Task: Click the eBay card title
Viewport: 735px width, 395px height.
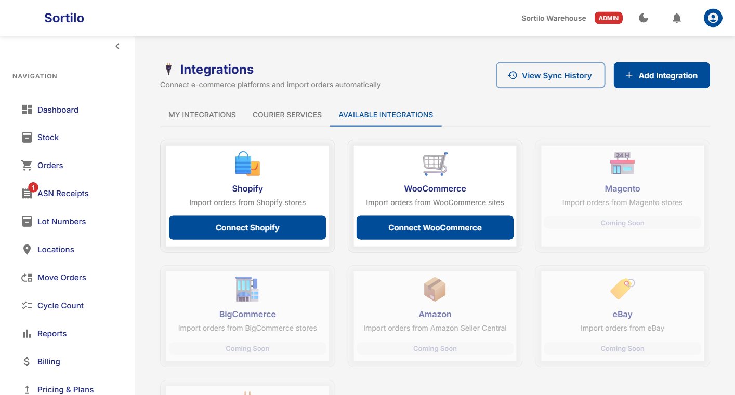Action: click(x=622, y=315)
